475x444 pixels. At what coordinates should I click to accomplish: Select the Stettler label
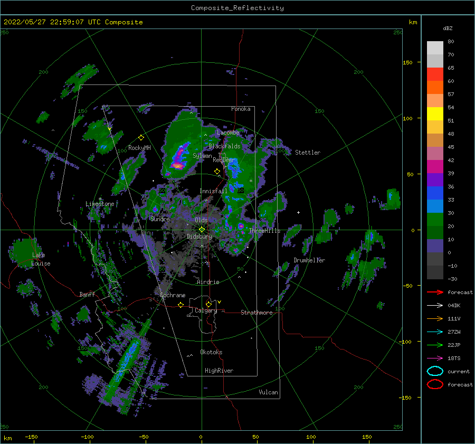coord(308,153)
